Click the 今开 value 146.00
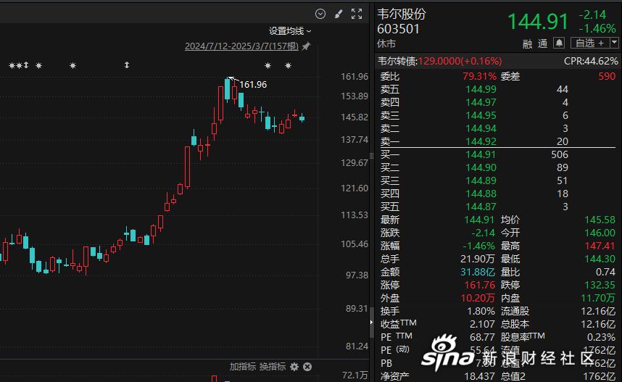622x382 pixels. tap(600, 233)
